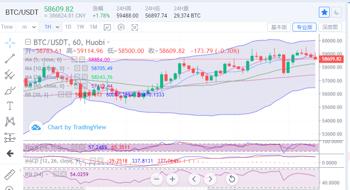Select the brush drawing tool

click(10, 90)
